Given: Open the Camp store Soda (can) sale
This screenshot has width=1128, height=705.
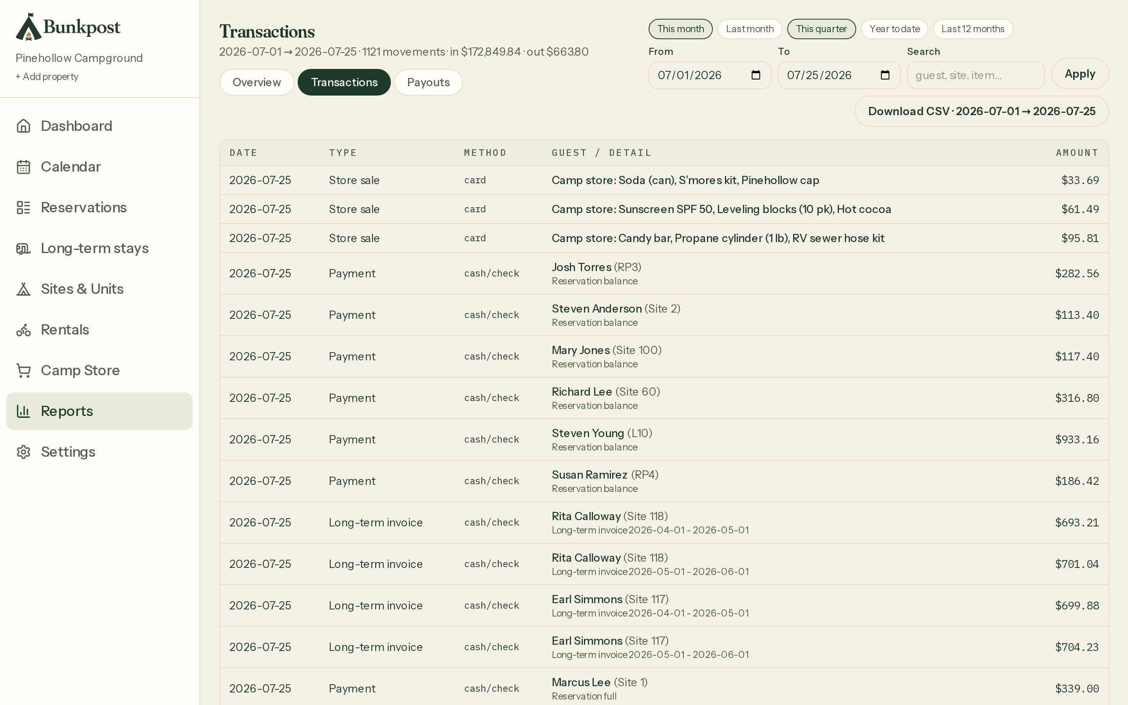Looking at the screenshot, I should [685, 181].
